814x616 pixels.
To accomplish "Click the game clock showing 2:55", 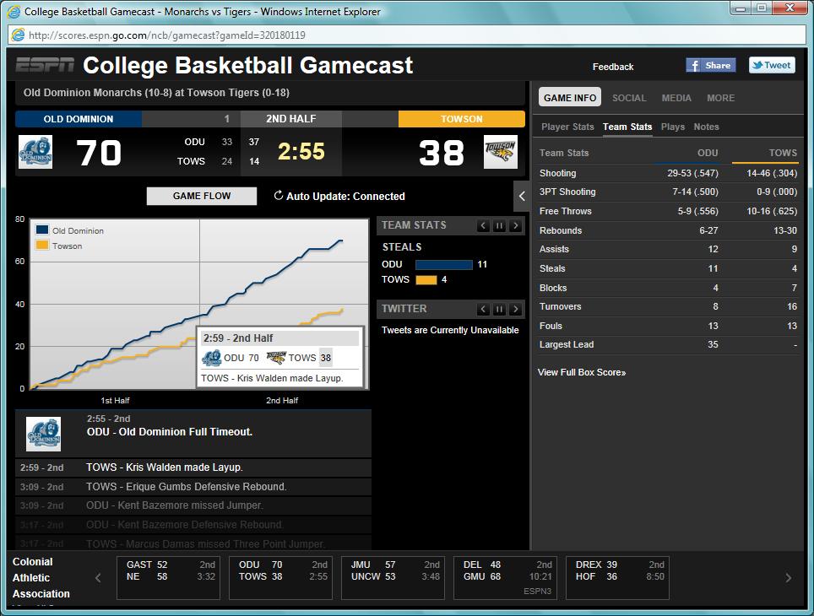I will pos(301,152).
